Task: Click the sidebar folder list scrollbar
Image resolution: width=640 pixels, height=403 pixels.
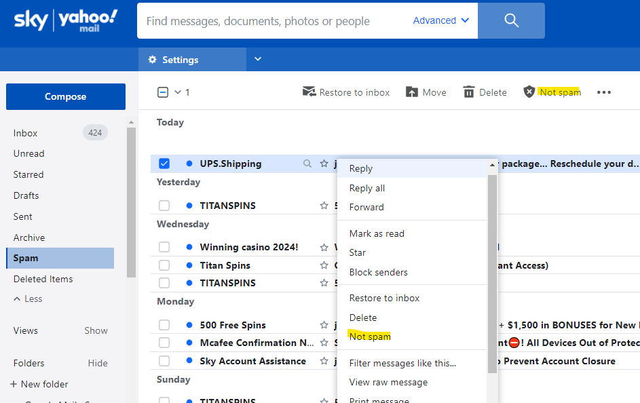Action: (131, 202)
